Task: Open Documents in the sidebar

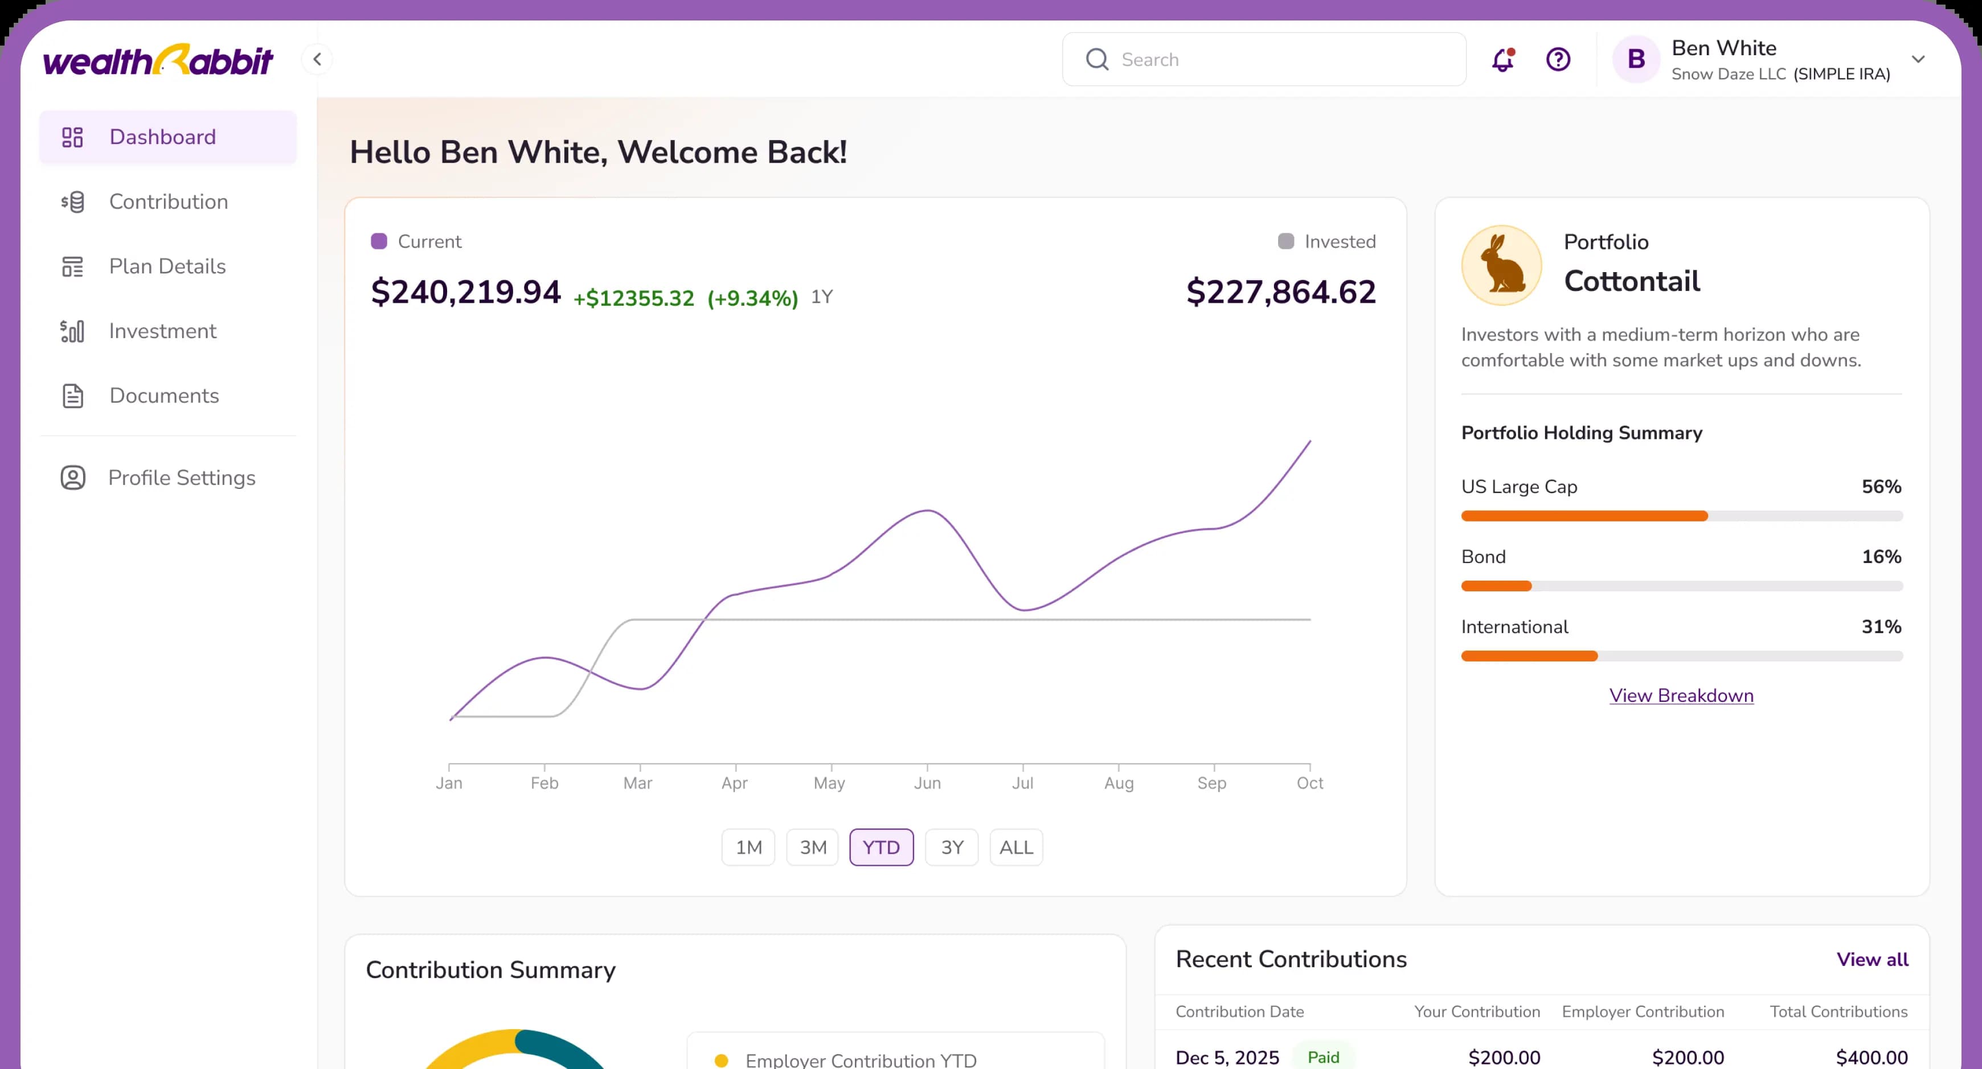Action: click(x=168, y=395)
